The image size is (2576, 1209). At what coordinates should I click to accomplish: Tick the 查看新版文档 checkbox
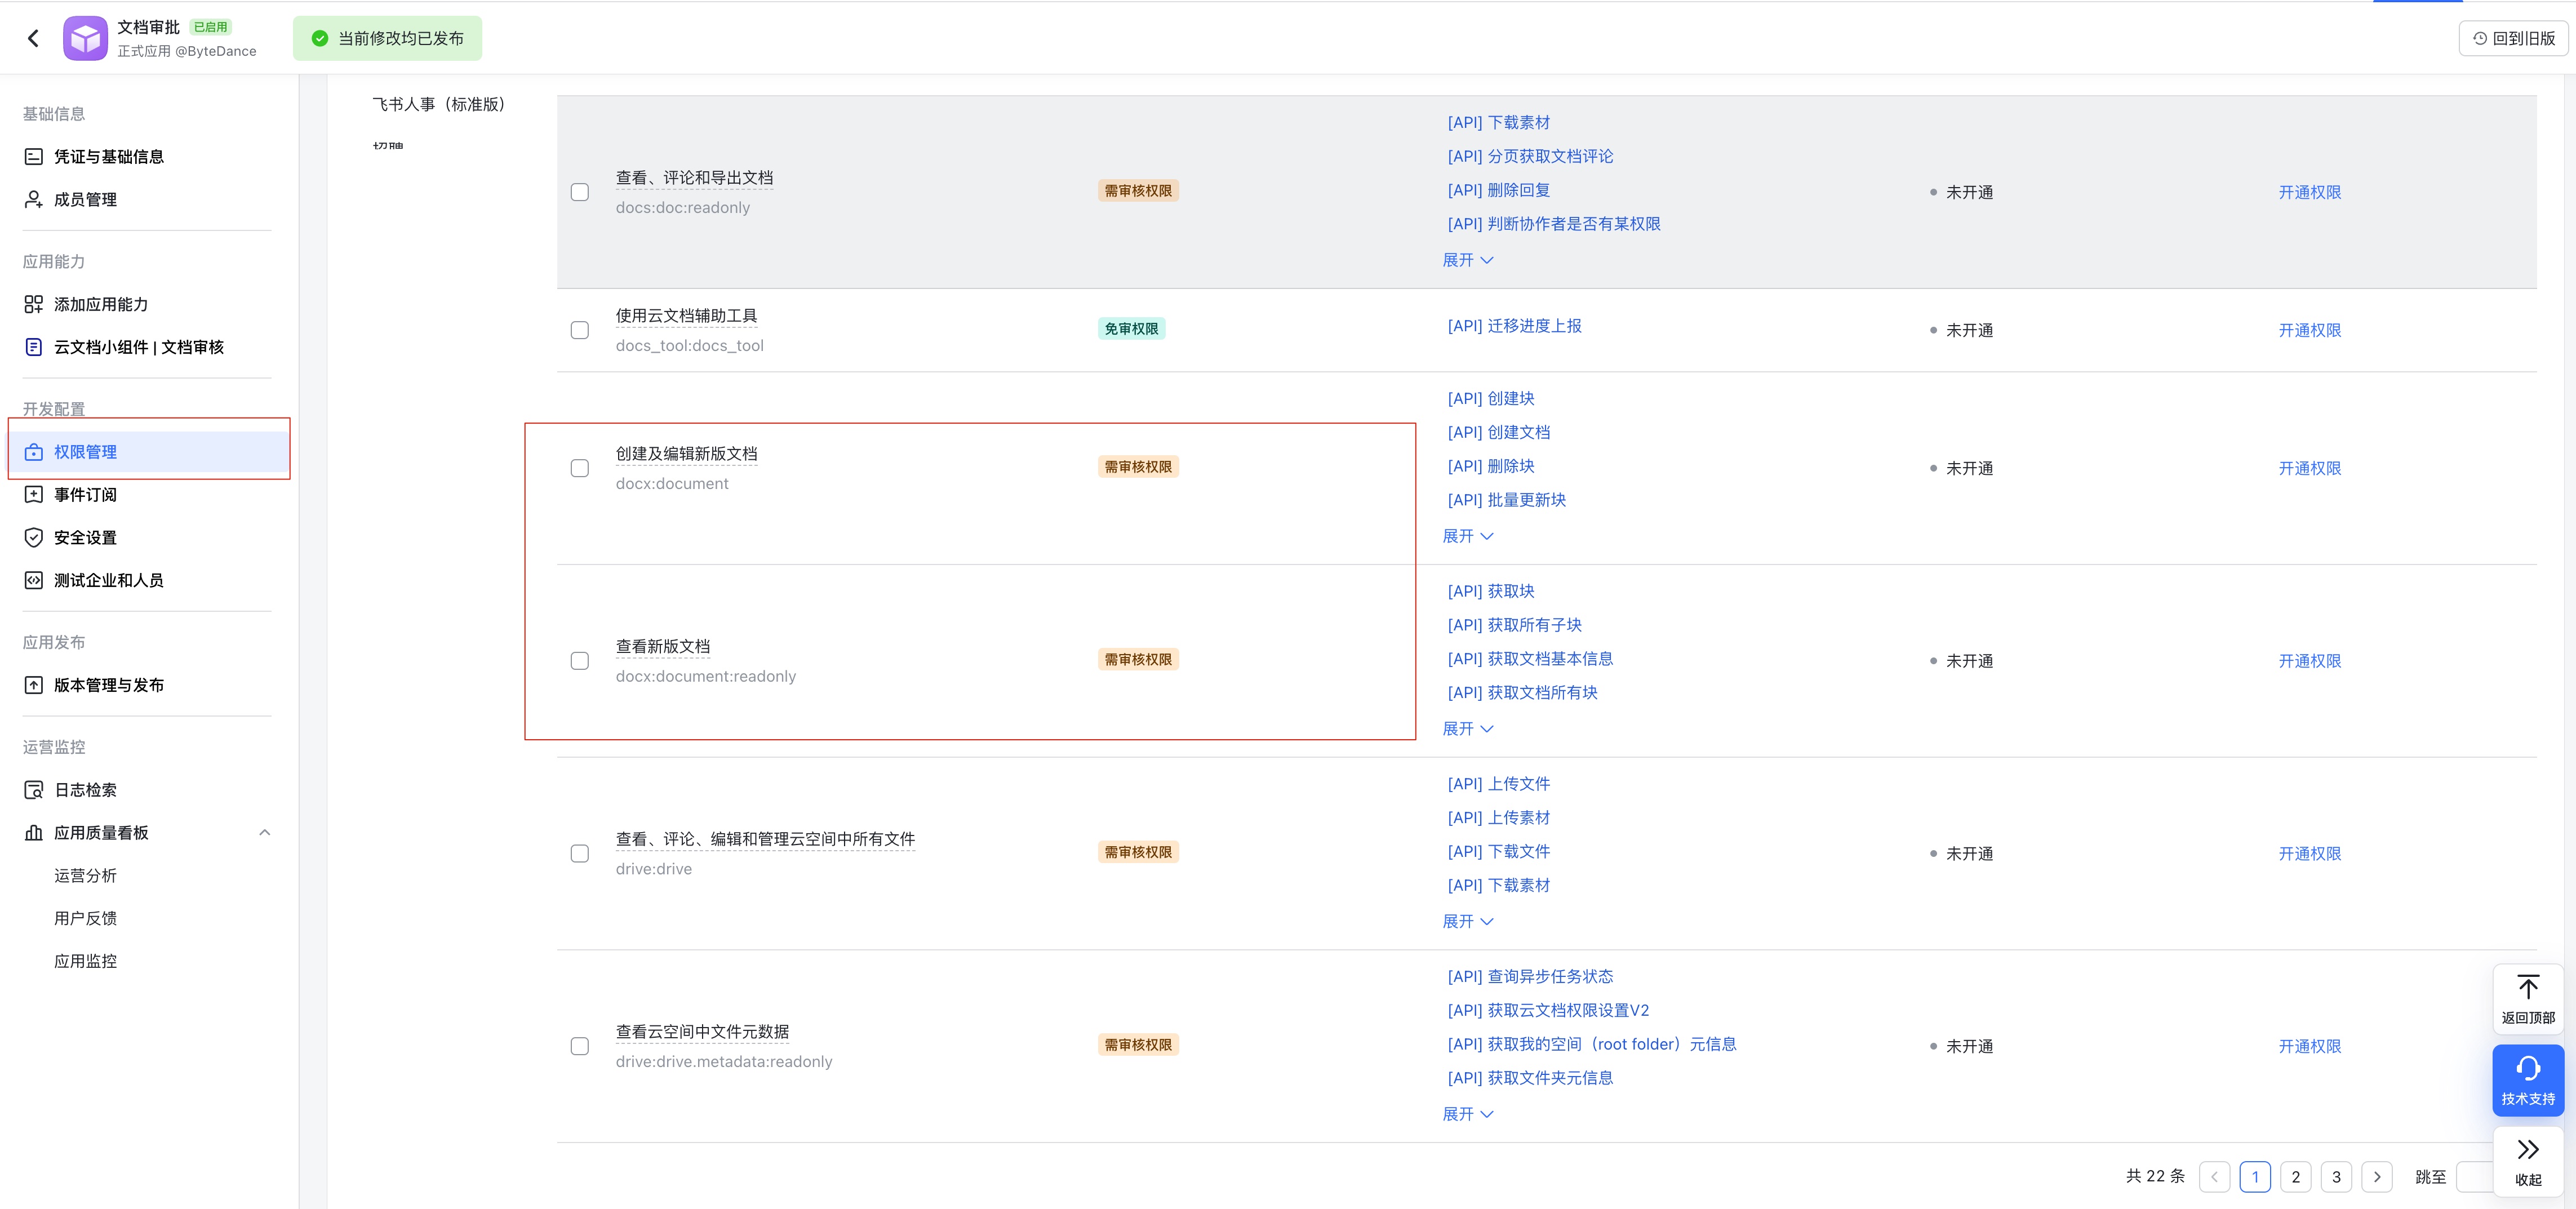(x=580, y=661)
